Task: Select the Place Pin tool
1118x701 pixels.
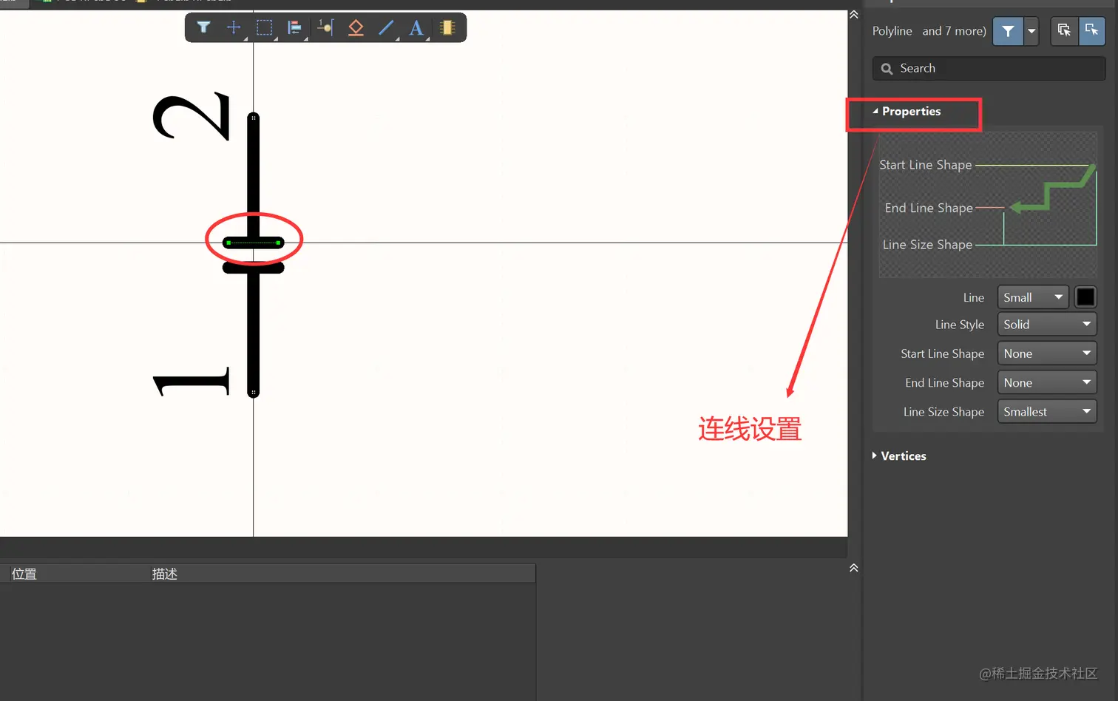Action: coord(325,28)
